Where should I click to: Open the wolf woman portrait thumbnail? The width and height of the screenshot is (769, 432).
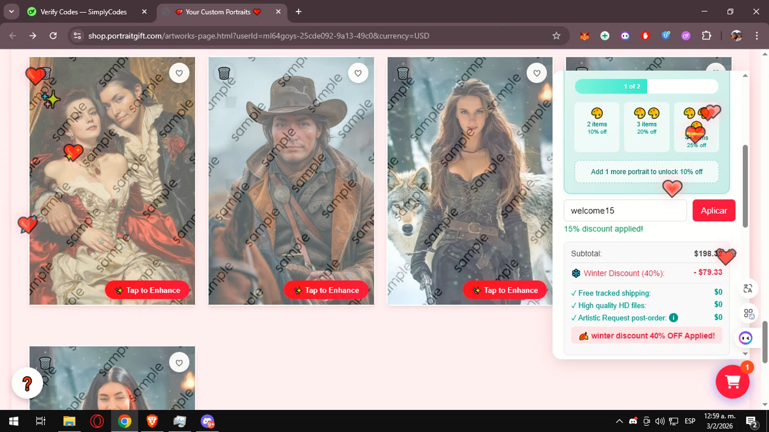(470, 181)
